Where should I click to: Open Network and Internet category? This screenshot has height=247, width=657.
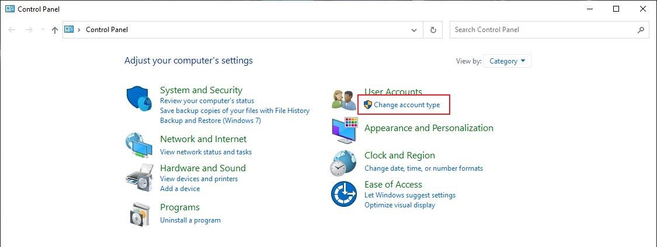[x=203, y=139]
